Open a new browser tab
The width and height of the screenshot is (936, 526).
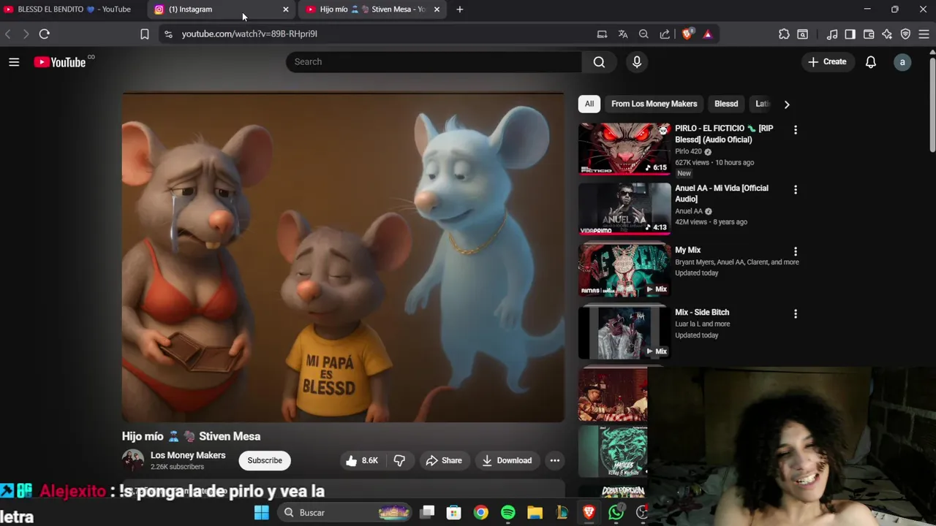point(460,9)
